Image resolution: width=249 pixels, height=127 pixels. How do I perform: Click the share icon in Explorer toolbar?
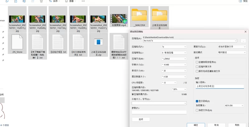[x=33, y=1]
